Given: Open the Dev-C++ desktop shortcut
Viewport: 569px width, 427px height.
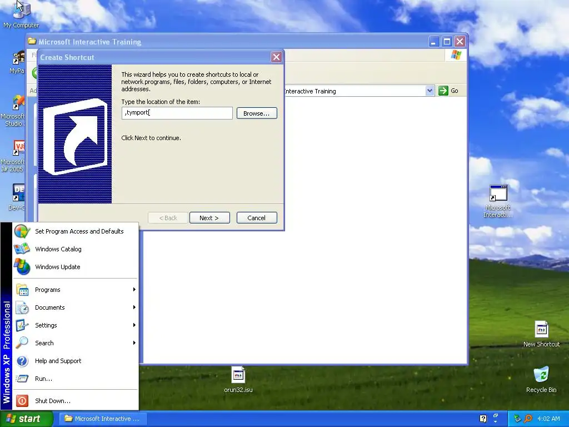Looking at the screenshot, I should 16,197.
